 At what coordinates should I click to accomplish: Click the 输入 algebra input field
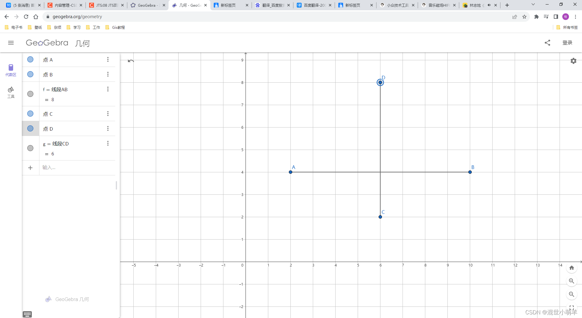pos(77,167)
